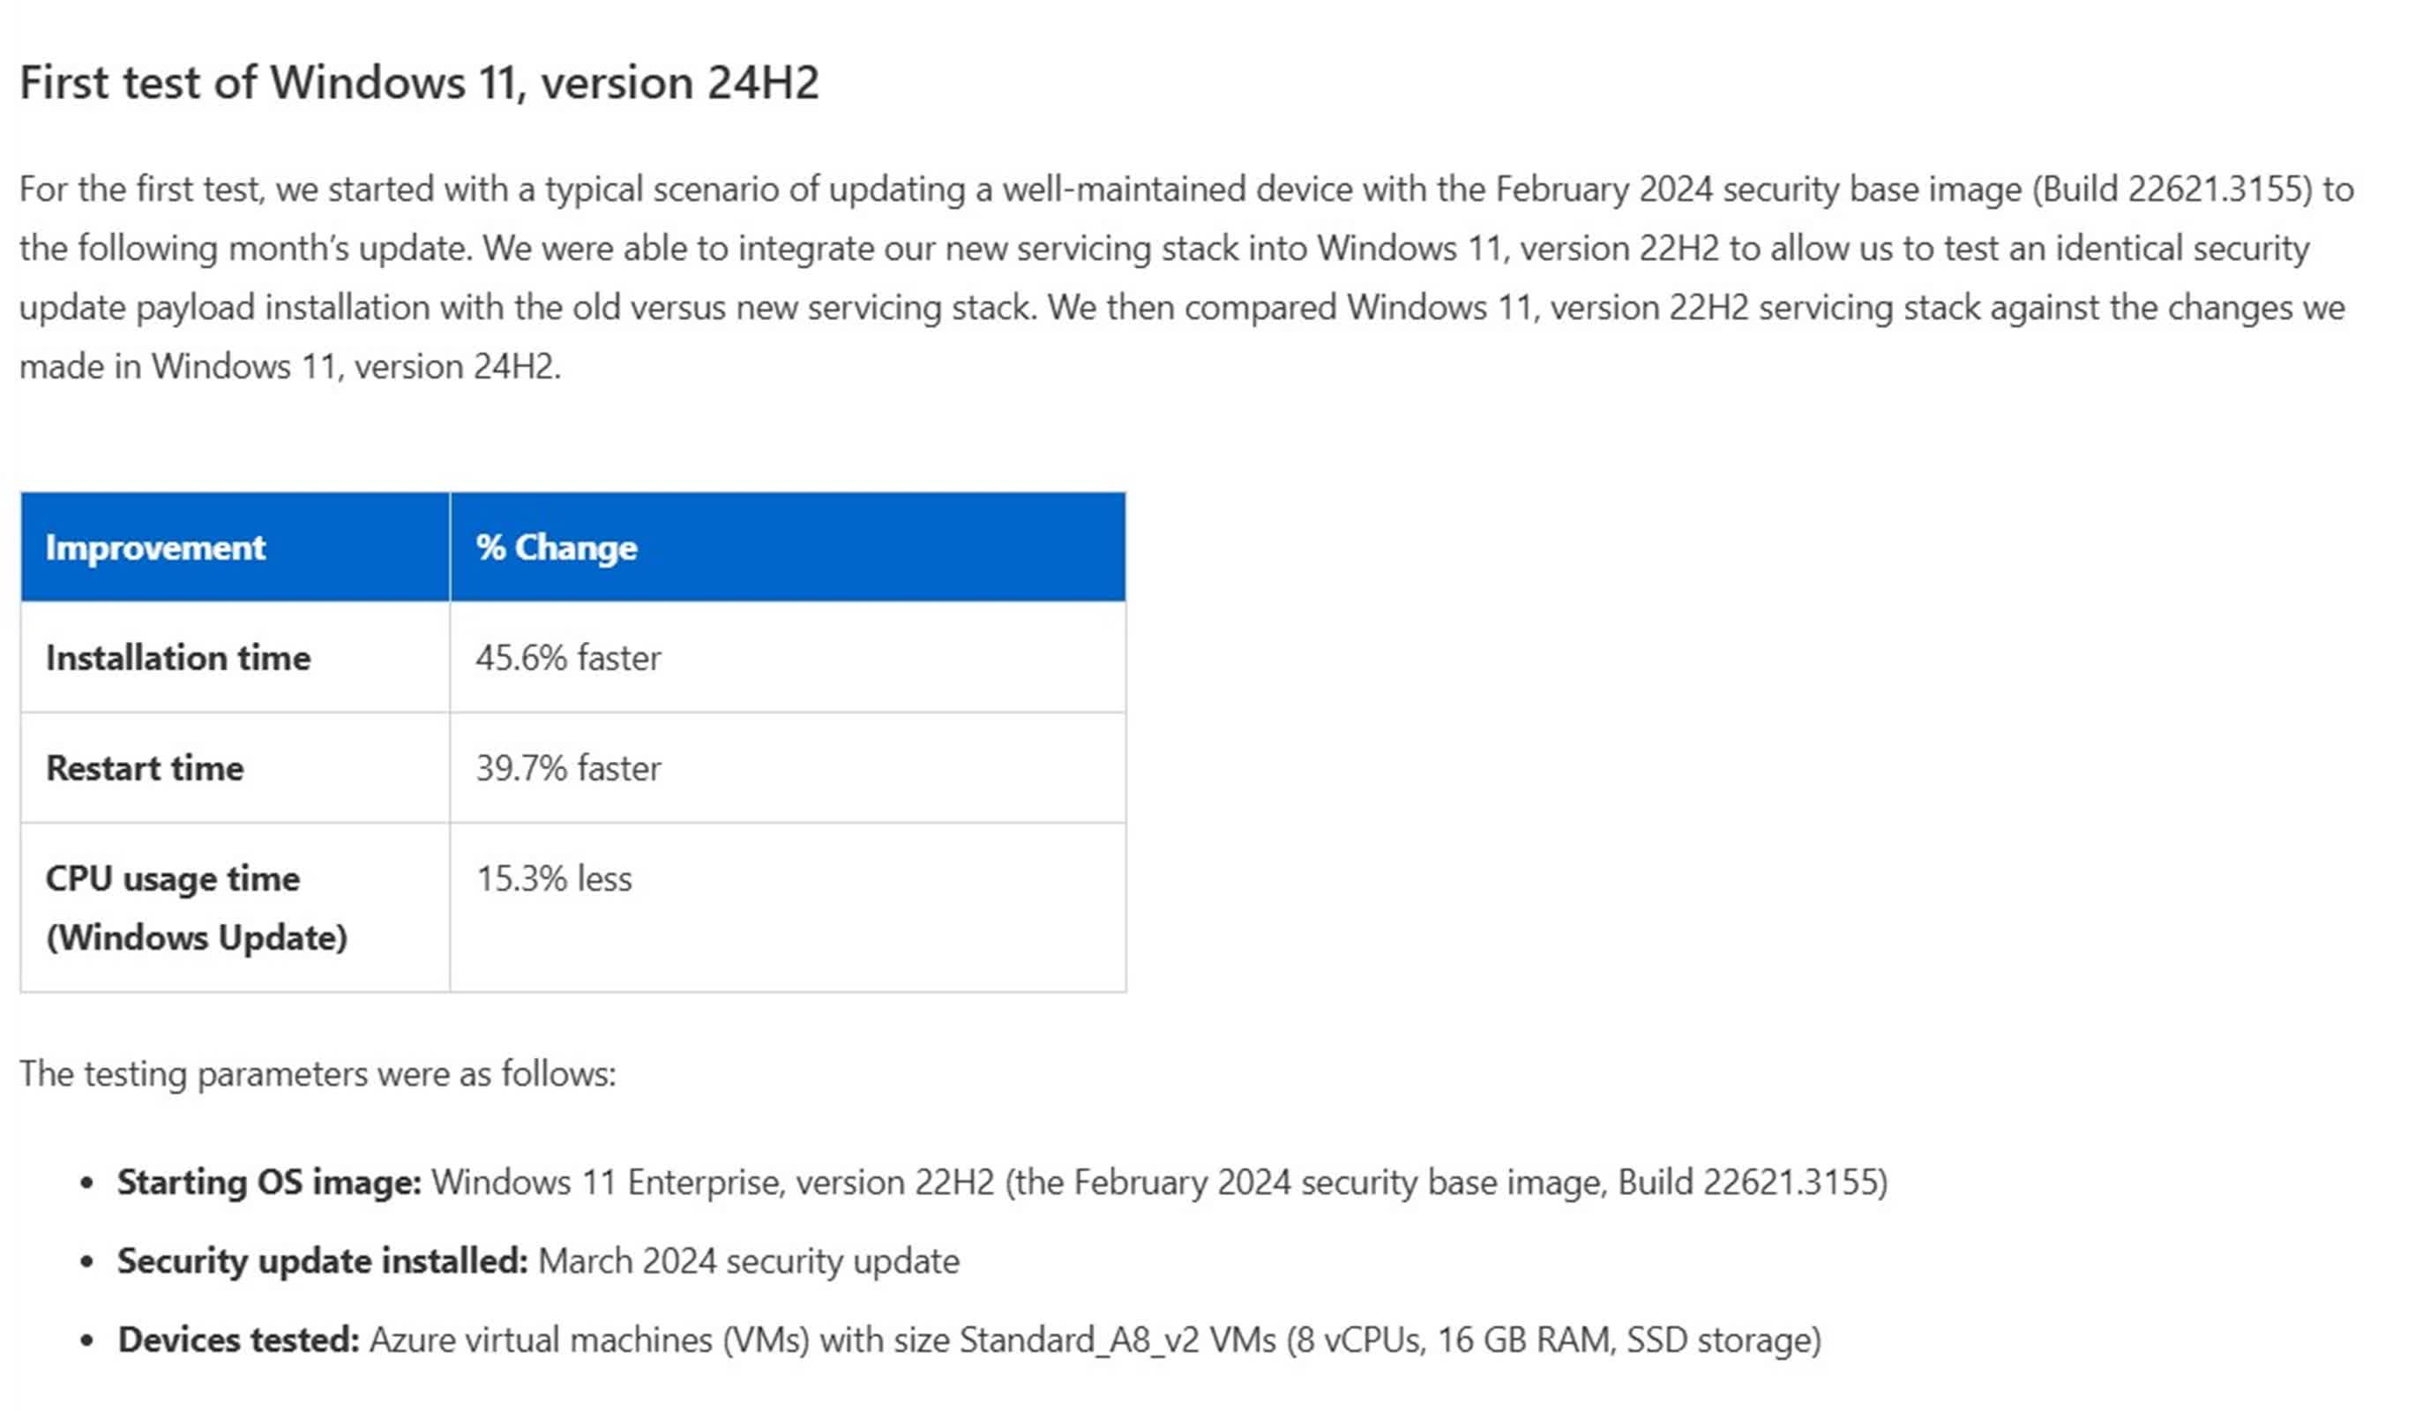Click the bold "Starting OS image:" label
This screenshot has height=1411, width=2430.
[x=269, y=1182]
